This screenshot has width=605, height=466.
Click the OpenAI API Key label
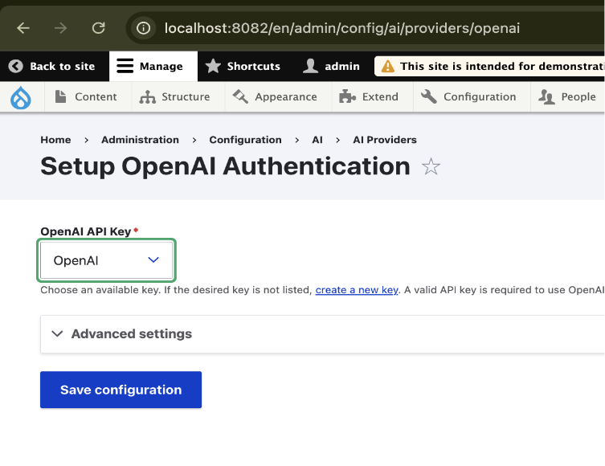86,231
